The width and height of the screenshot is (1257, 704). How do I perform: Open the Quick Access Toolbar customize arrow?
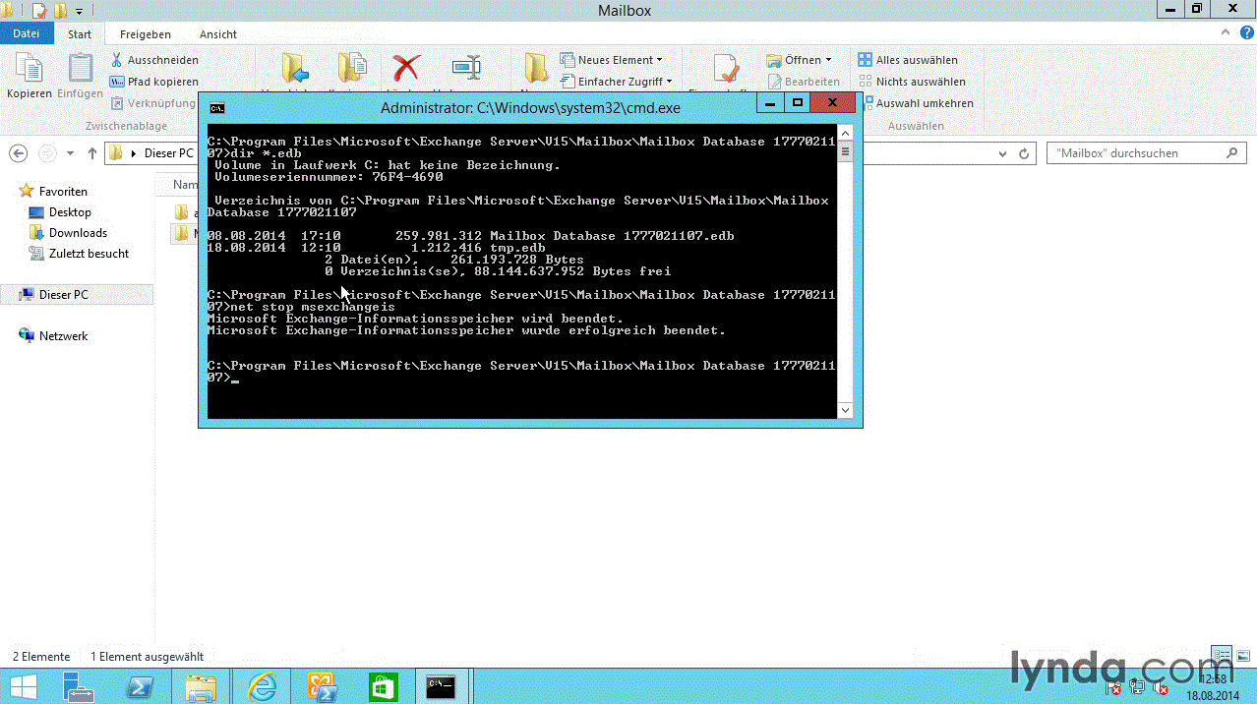79,12
